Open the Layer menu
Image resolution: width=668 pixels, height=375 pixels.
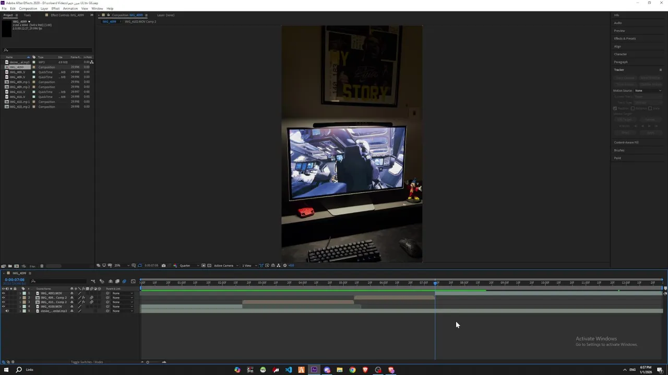pyautogui.click(x=44, y=8)
